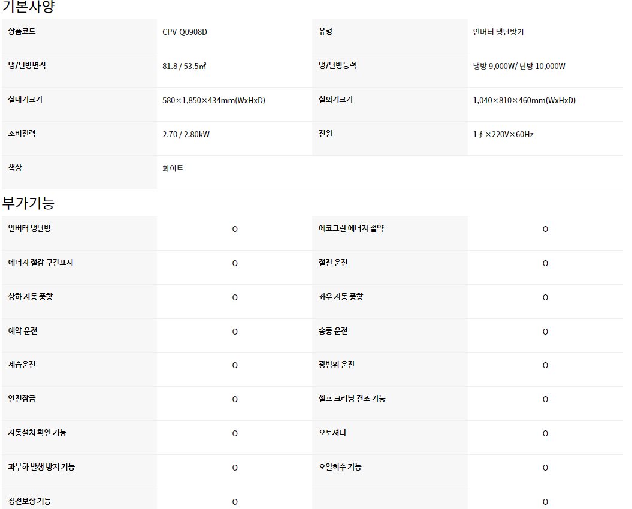
Task: Click the 부가기능 section heading
Action: pos(28,203)
